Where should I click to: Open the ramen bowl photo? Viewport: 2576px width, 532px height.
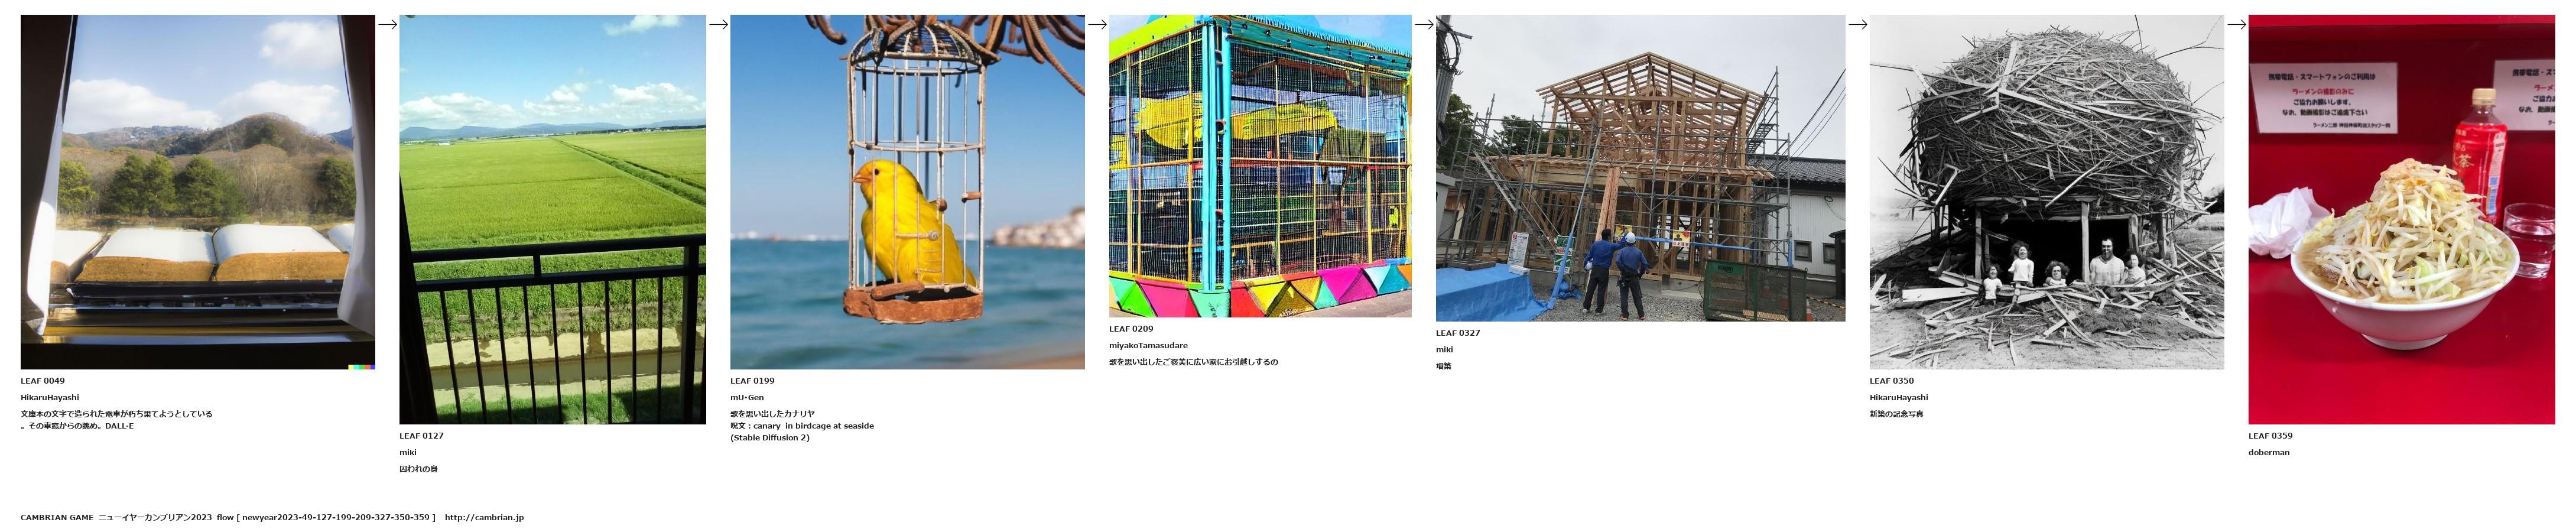coord(2402,219)
